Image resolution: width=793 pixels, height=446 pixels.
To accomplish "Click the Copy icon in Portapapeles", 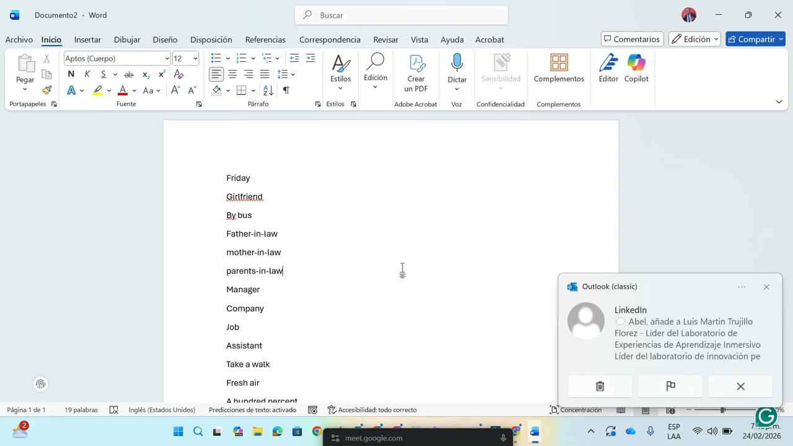I will (x=46, y=74).
